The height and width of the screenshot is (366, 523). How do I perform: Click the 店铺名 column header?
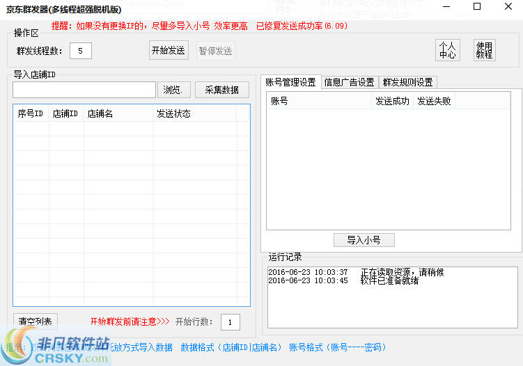click(118, 113)
